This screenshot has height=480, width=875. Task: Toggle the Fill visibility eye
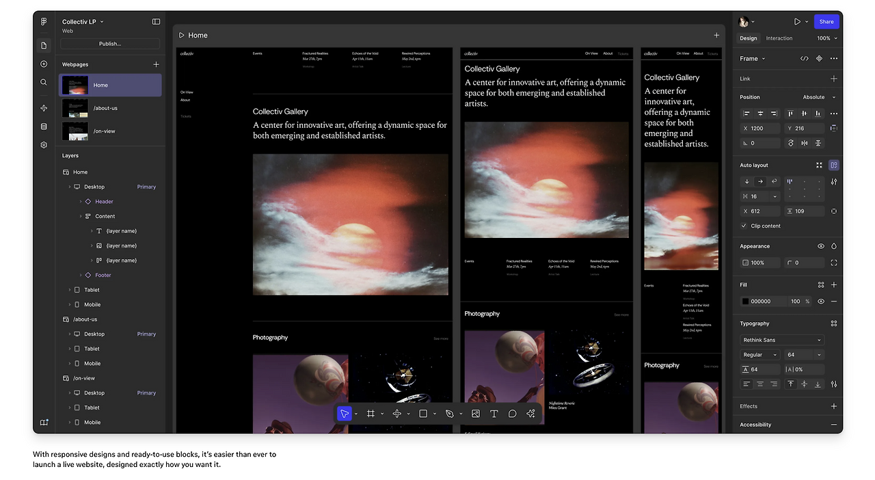pyautogui.click(x=821, y=302)
